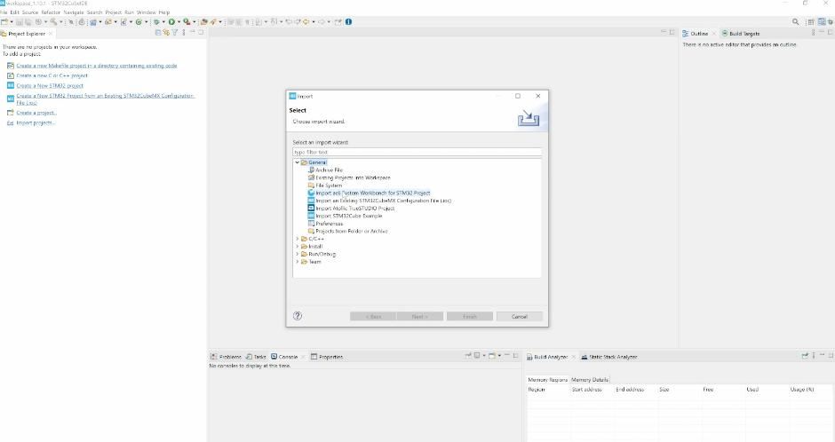Switch to the Properties tab
Viewport: 835px width, 442px height.
(x=326, y=357)
